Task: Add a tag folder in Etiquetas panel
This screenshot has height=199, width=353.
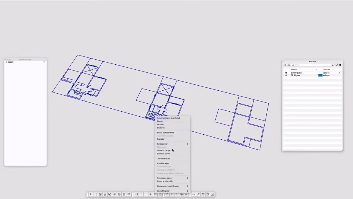Action: tap(288, 65)
